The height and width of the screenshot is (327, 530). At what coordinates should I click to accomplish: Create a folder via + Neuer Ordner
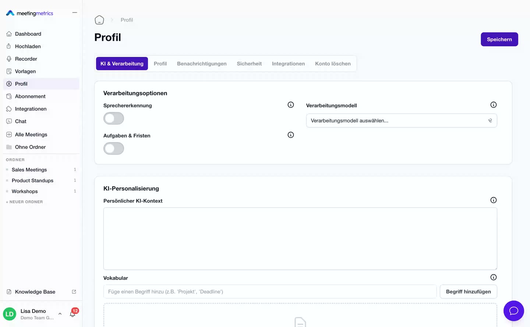[x=24, y=202]
